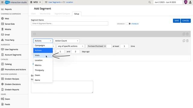Click the days field showing 1 before 'and'
The width and height of the screenshot is (193, 108).
60,52
